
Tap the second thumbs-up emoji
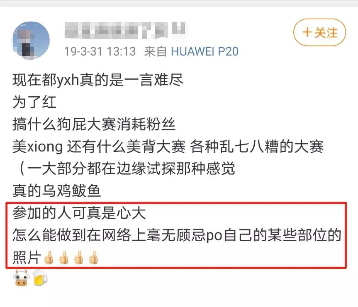point(64,257)
